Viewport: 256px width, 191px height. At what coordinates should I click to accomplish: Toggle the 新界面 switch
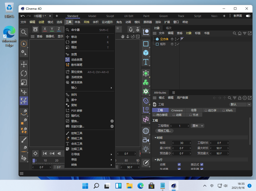(x=248, y=16)
